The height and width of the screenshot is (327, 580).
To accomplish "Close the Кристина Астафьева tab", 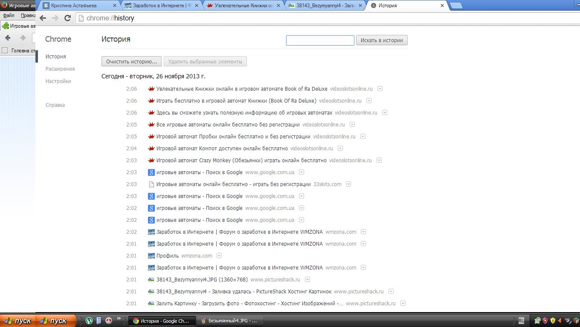I will (x=115, y=6).
